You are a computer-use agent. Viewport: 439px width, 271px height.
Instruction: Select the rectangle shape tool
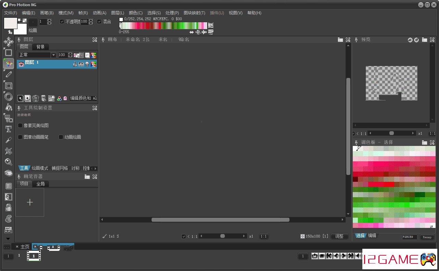tap(9, 86)
